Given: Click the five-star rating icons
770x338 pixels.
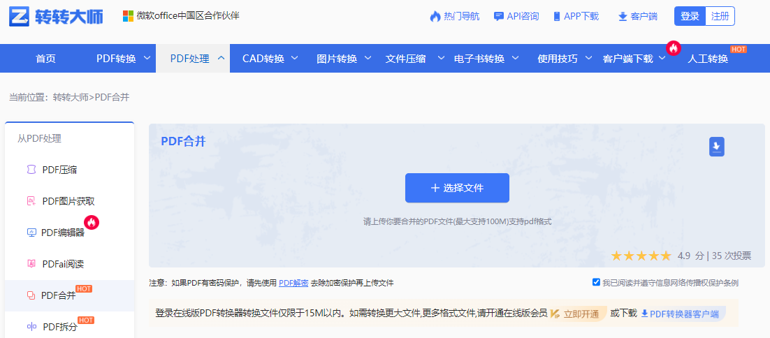Looking at the screenshot, I should (x=641, y=256).
